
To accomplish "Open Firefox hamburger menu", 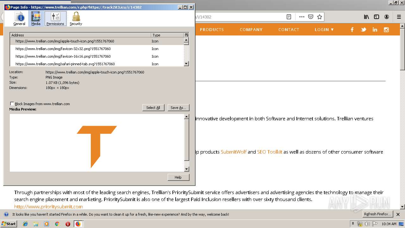I will pyautogui.click(x=399, y=17).
